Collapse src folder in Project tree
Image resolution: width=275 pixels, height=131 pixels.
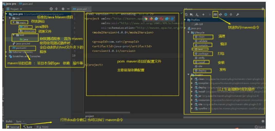10,18
